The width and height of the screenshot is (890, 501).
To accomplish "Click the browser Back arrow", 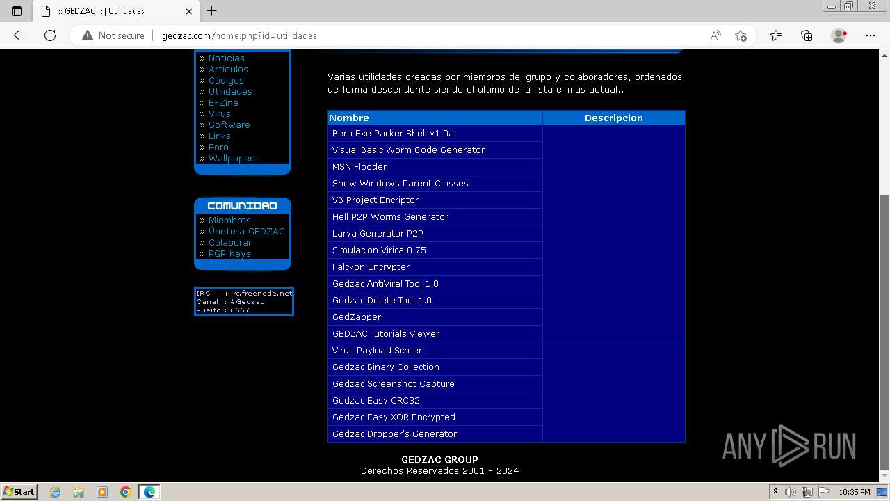I will point(19,35).
